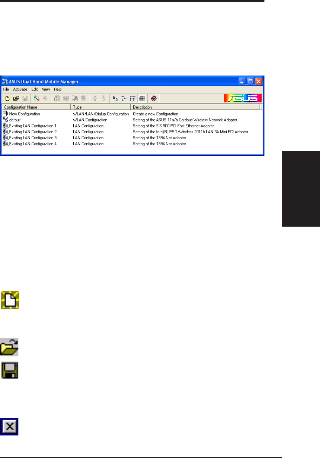
Task: Open the Help menu
Action: tap(58, 90)
